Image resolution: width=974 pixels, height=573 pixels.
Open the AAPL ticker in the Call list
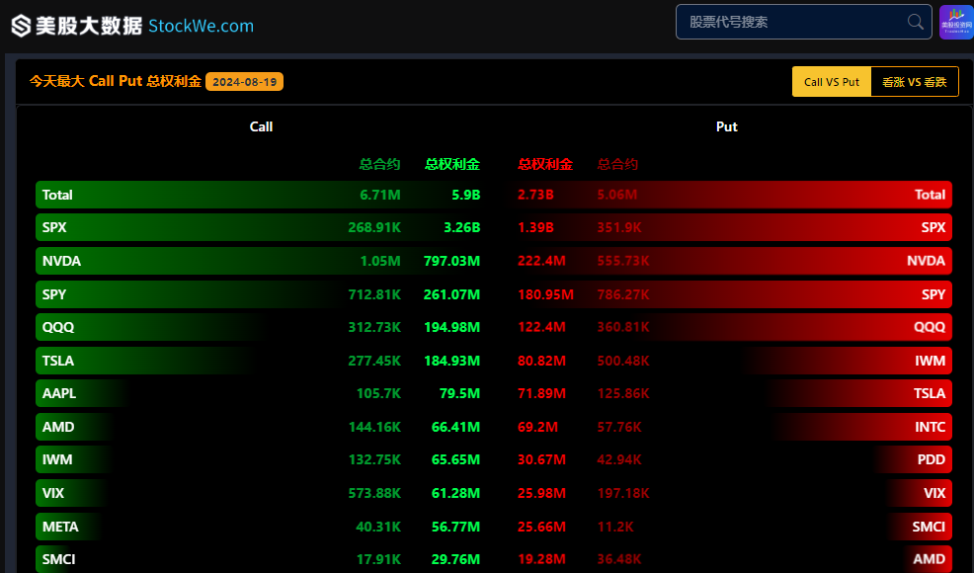point(59,393)
